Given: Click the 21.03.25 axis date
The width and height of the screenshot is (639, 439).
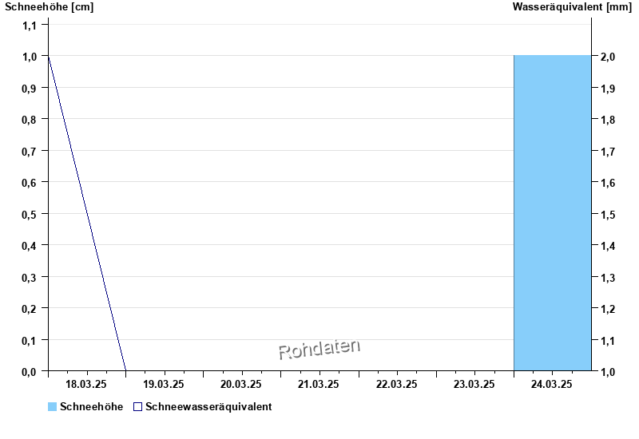Looking at the screenshot, I should pos(319,384).
